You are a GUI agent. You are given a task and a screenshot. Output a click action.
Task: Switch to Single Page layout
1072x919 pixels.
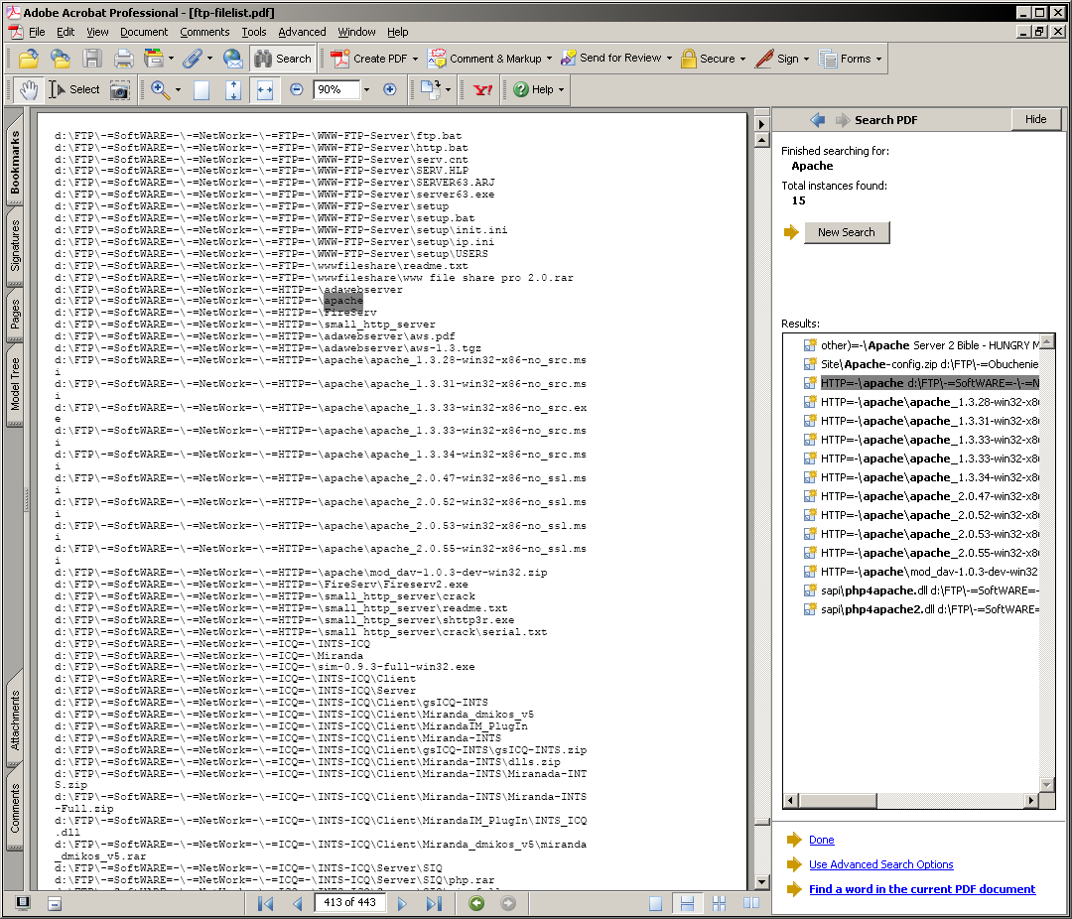[655, 903]
